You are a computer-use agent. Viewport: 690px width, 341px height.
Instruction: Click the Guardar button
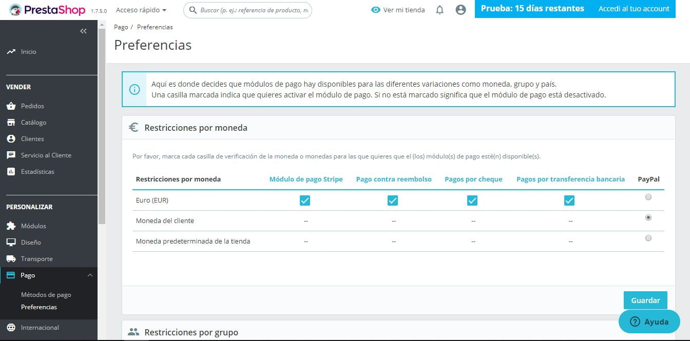(x=645, y=300)
